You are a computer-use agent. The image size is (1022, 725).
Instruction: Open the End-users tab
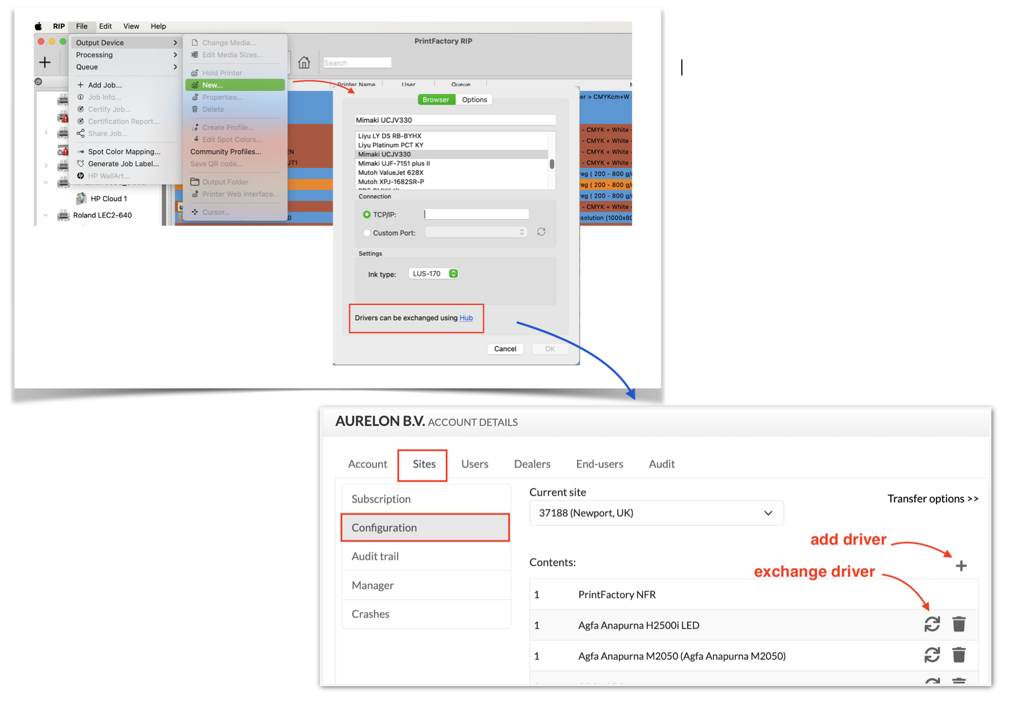[599, 464]
